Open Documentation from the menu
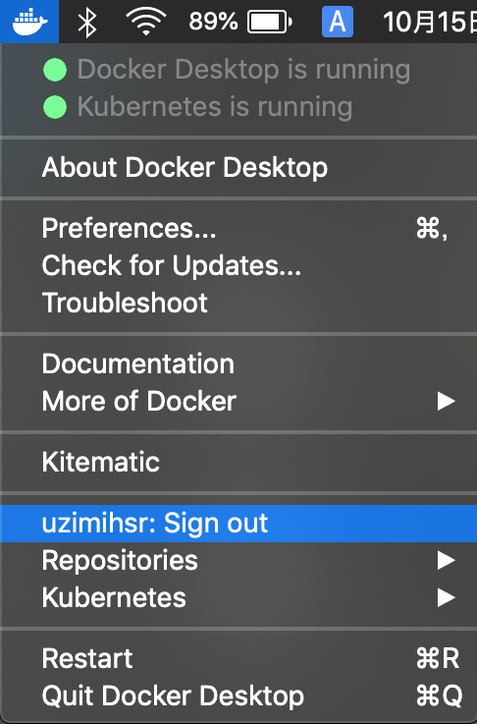Screen dimensions: 477x724 click(x=238, y=363)
